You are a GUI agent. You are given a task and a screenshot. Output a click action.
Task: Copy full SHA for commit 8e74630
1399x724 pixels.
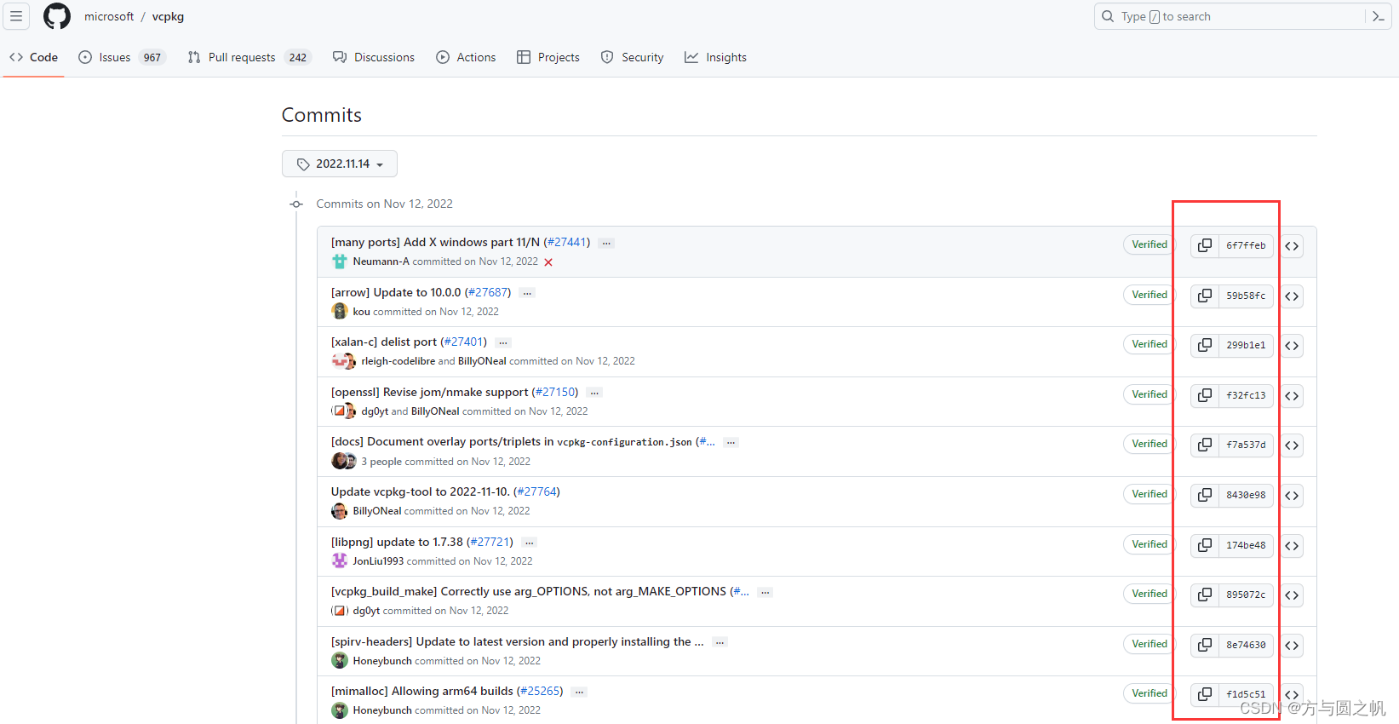pyautogui.click(x=1205, y=645)
